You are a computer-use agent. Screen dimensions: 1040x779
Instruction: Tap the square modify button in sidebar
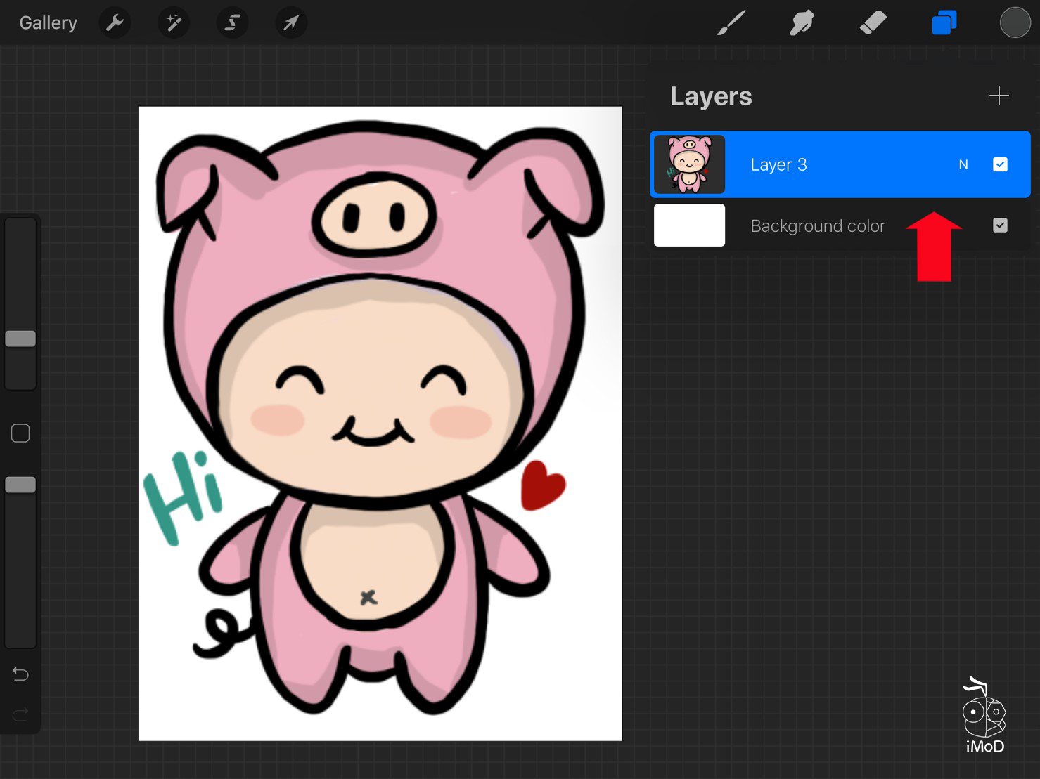coord(20,433)
